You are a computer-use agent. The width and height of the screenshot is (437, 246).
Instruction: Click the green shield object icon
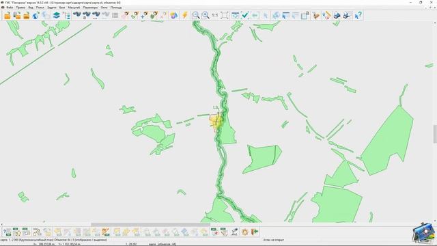(154, 15)
